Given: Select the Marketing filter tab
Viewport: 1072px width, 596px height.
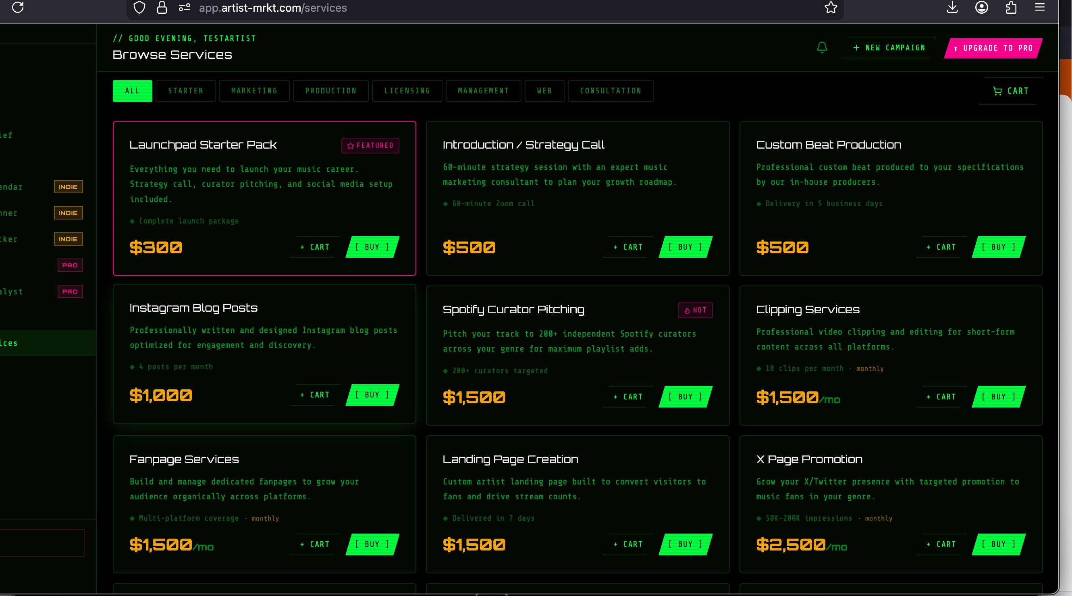Looking at the screenshot, I should [x=254, y=91].
